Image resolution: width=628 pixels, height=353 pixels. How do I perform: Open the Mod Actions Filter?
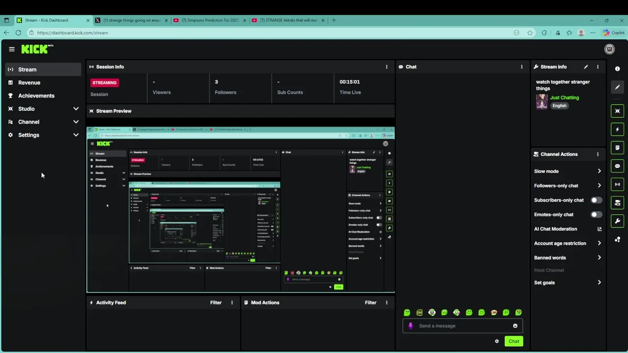(370, 303)
